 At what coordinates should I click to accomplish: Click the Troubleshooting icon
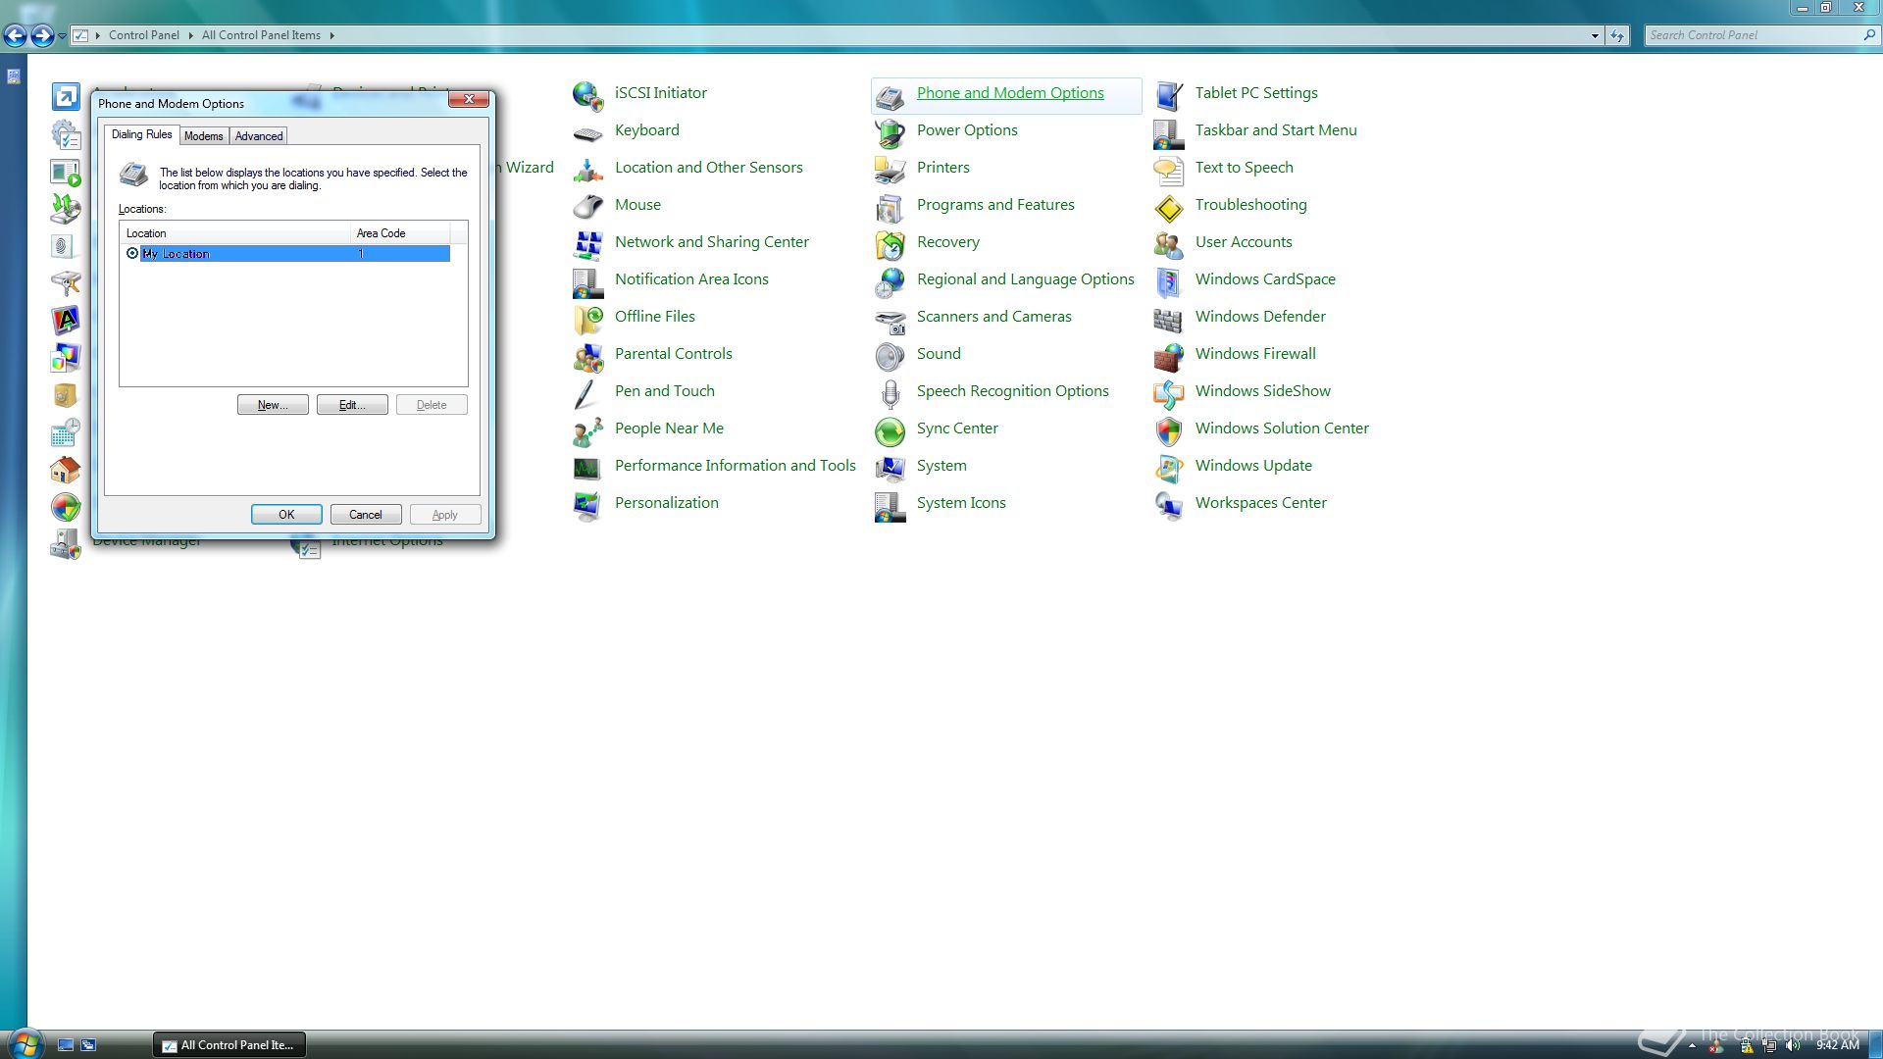click(x=1168, y=207)
